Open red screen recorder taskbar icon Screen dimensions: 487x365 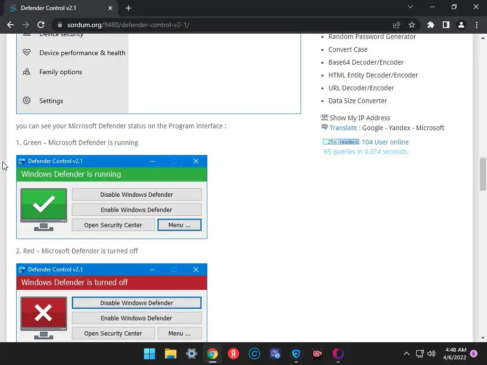[x=317, y=354]
